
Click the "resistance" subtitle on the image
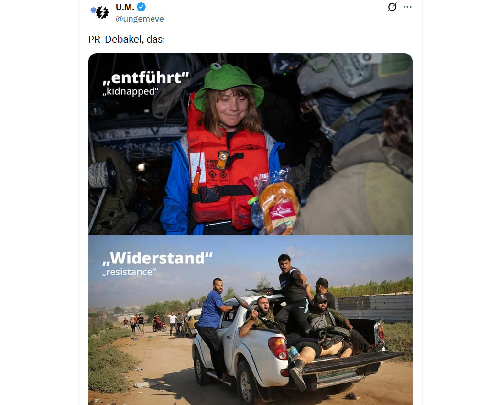[x=129, y=272]
